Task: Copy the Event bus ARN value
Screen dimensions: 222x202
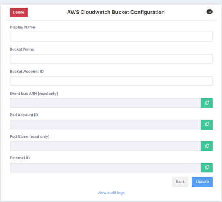Action: click(207, 103)
